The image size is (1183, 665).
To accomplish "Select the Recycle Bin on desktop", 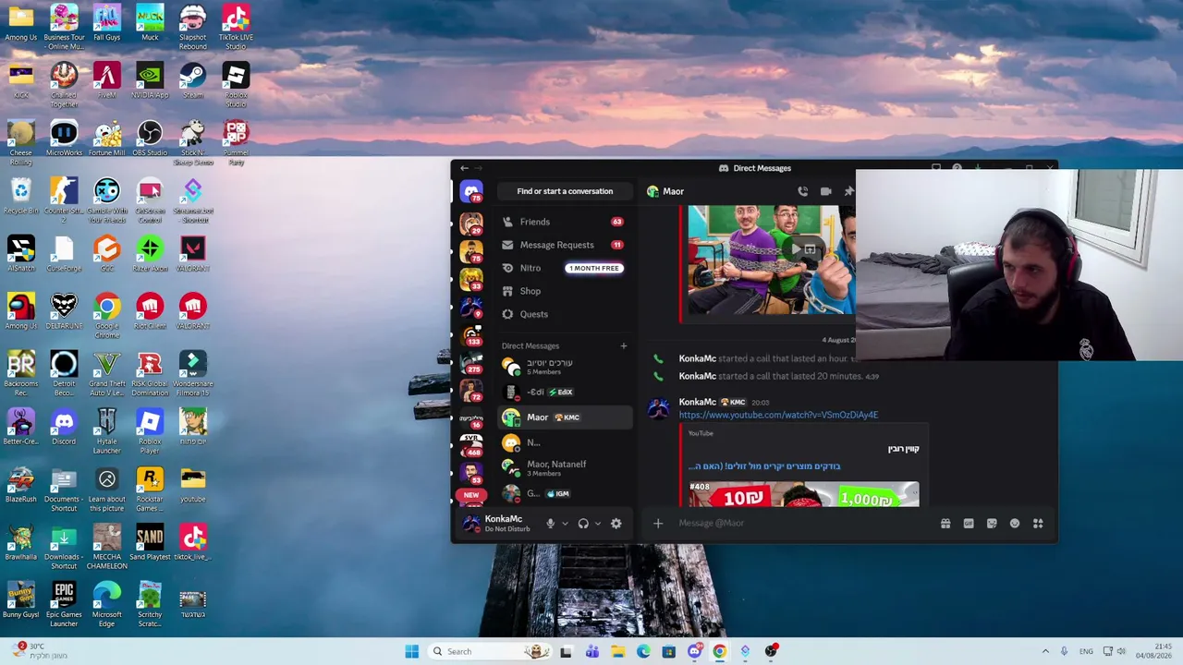I will [20, 196].
